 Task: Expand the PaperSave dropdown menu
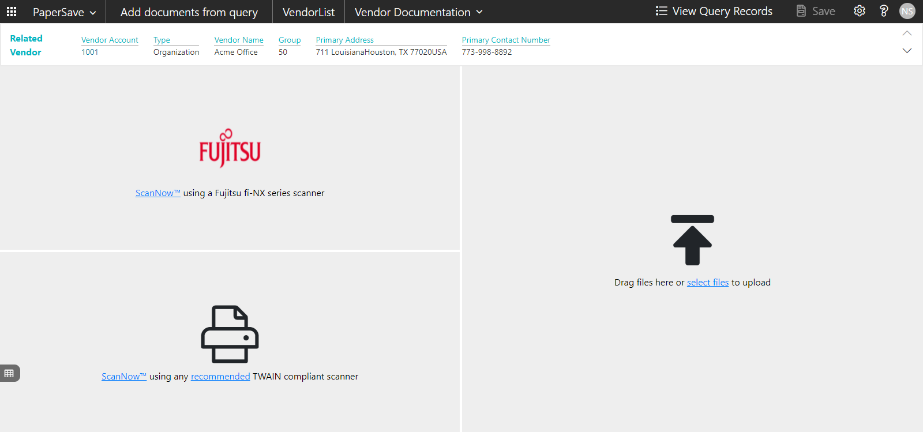coord(64,12)
